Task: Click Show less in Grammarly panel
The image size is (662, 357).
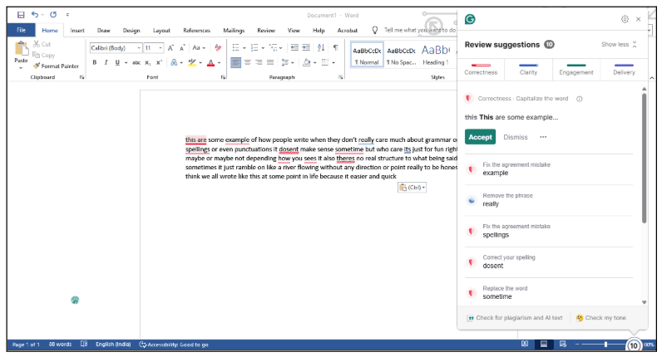Action: [x=619, y=44]
